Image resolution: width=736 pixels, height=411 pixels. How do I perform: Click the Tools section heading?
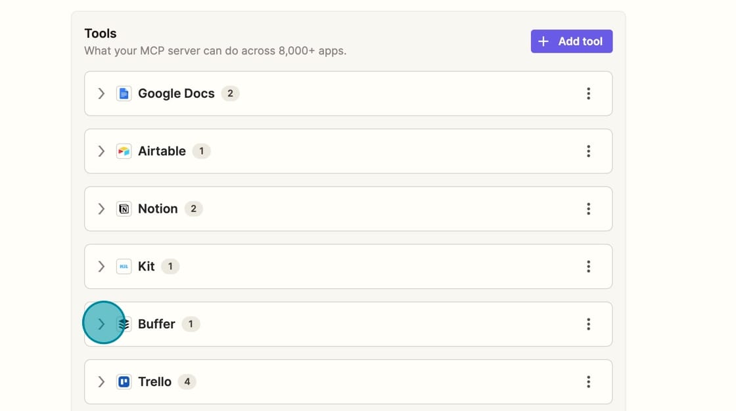coord(101,33)
